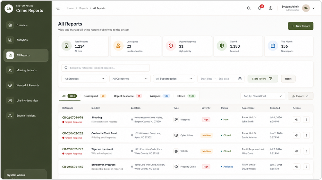Open the notifications bell icon
322x180 pixels.
click(260, 8)
